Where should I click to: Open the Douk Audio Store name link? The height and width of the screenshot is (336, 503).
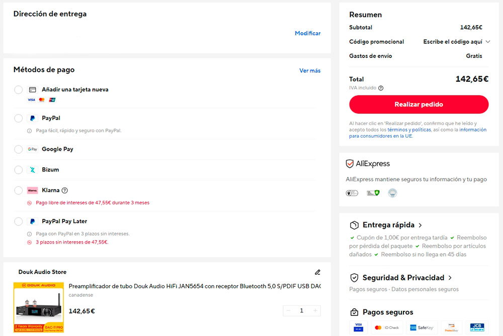point(42,272)
